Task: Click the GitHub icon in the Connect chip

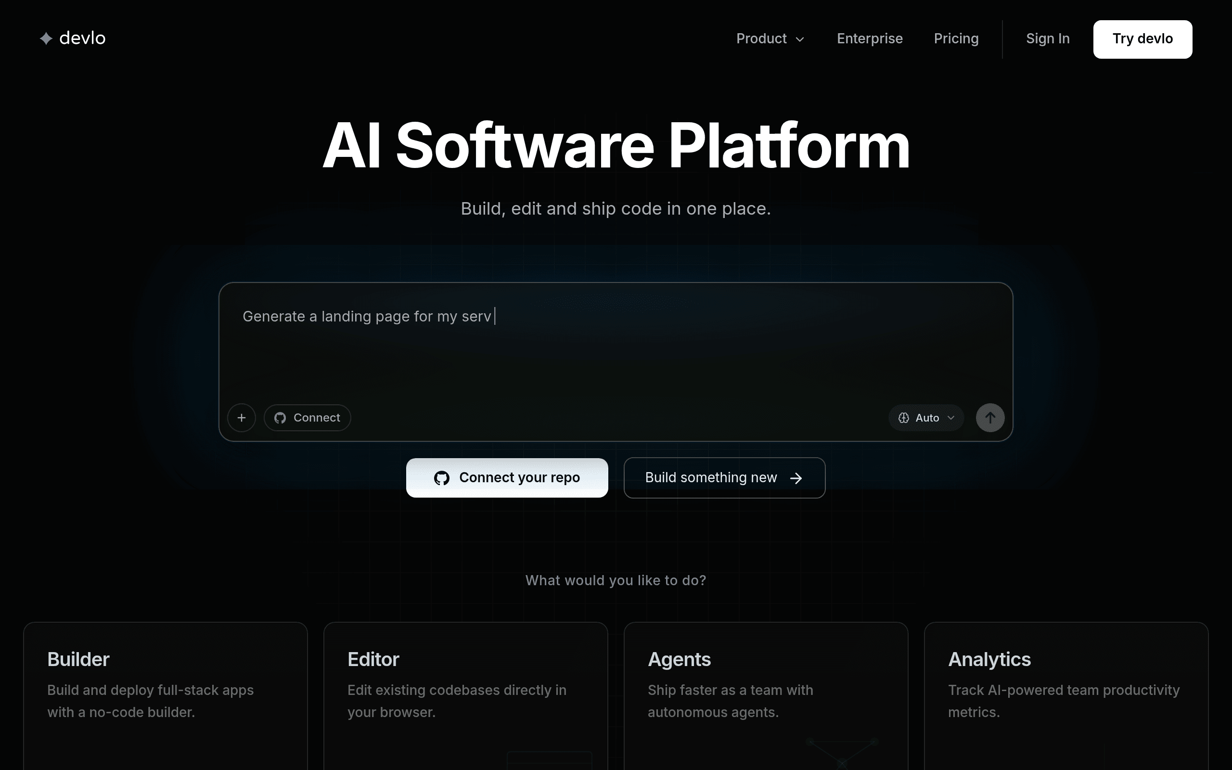Action: (x=280, y=418)
